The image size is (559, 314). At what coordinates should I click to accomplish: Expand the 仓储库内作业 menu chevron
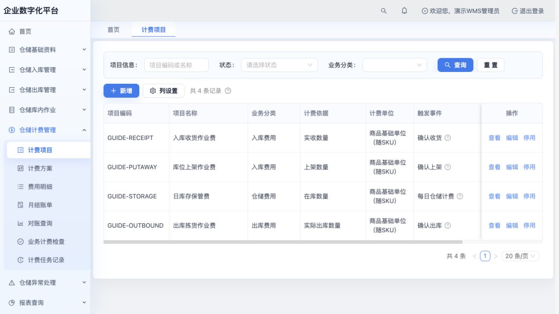84,110
